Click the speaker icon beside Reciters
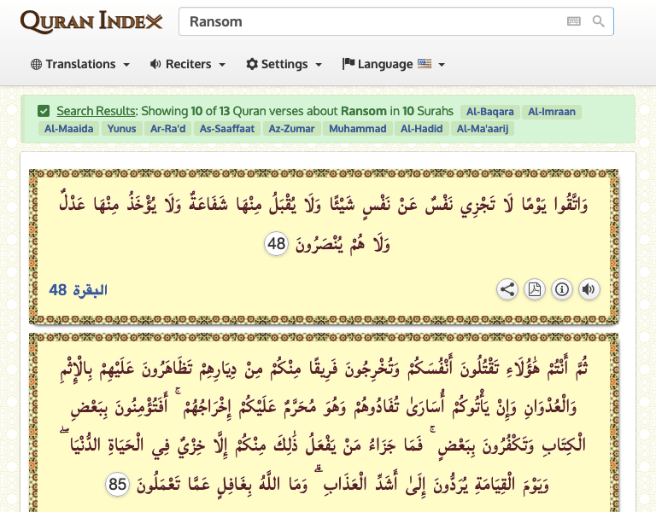The width and height of the screenshot is (656, 512). point(155,64)
